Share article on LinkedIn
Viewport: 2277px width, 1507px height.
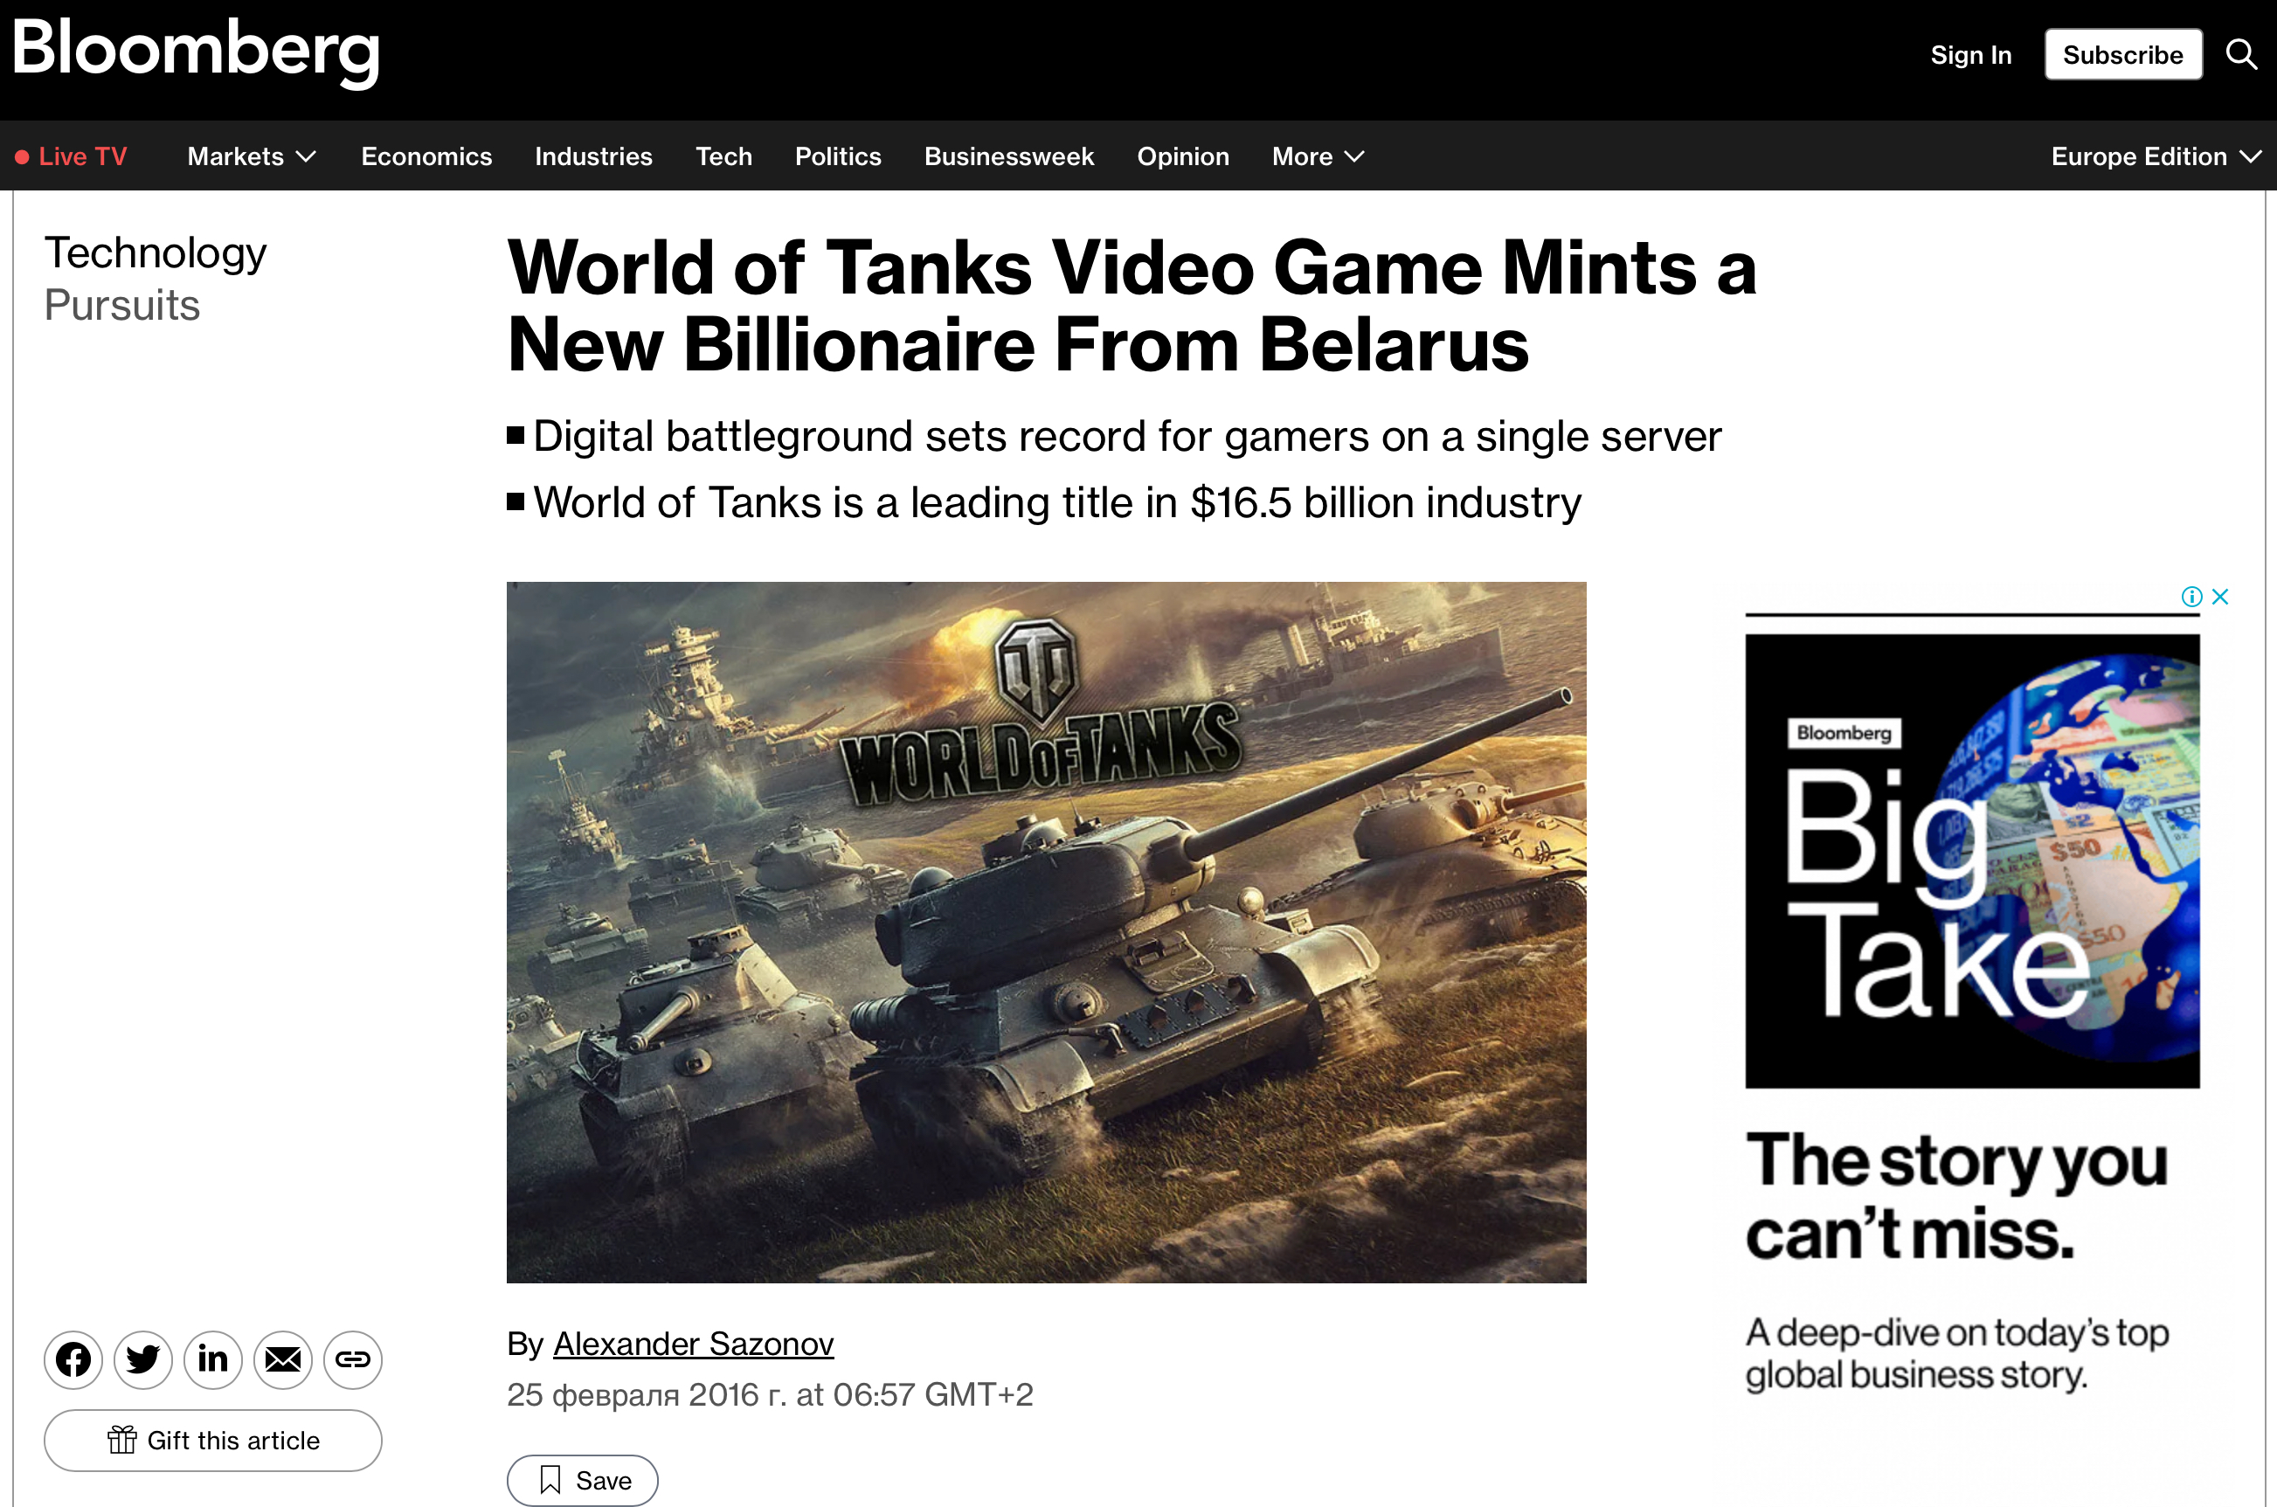[213, 1359]
